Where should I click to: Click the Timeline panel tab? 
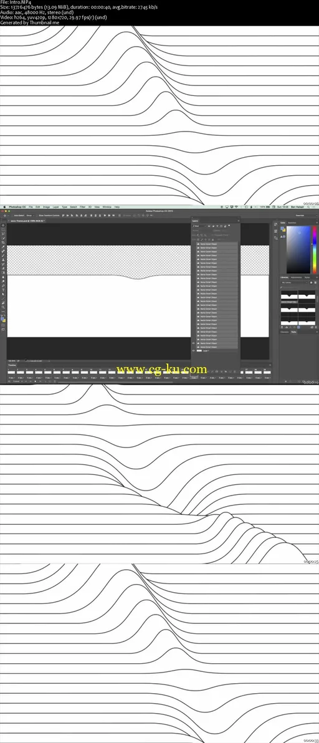tap(12, 365)
